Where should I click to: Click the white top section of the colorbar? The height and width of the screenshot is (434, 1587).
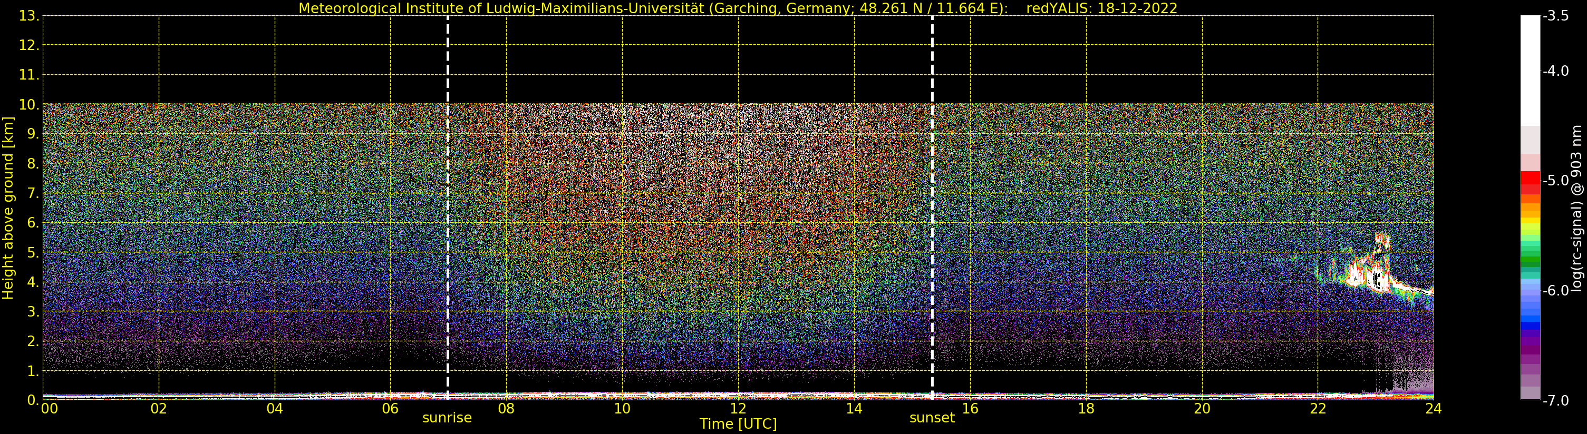[1530, 71]
